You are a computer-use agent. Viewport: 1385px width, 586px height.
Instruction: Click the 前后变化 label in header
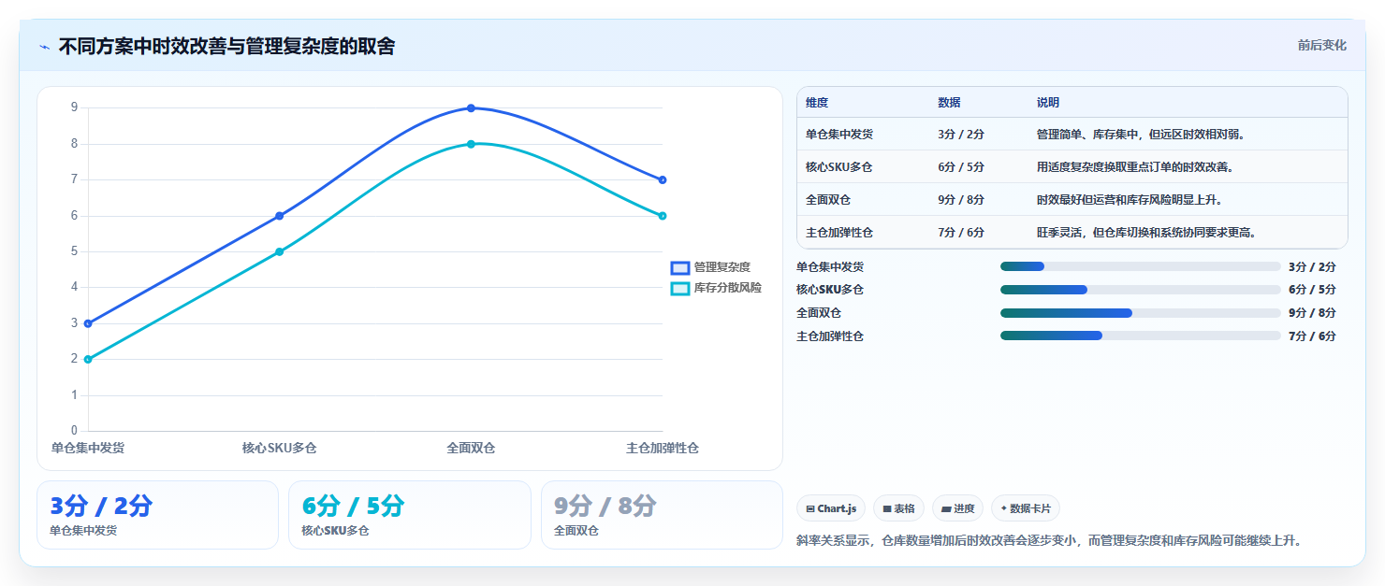[x=1321, y=45]
